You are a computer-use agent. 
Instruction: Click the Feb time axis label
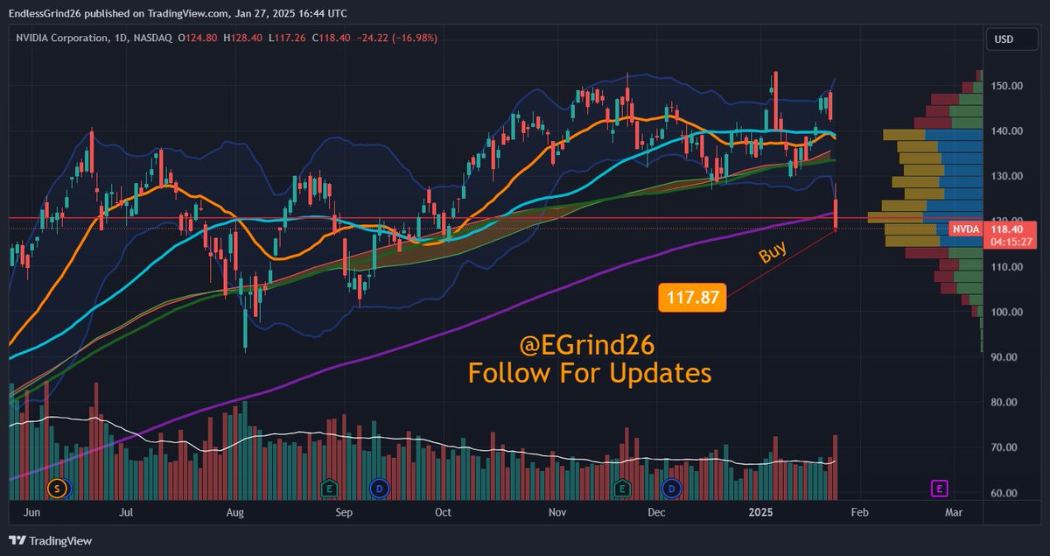pyautogui.click(x=858, y=512)
